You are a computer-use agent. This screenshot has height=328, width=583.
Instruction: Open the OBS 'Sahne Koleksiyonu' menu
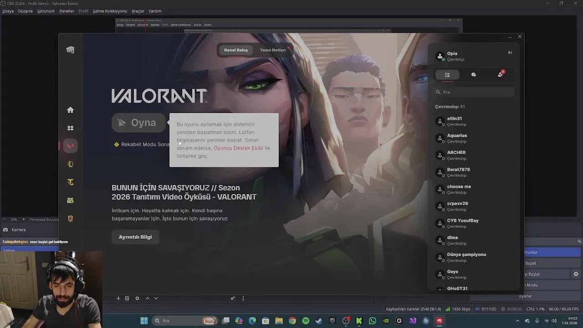coord(110,11)
